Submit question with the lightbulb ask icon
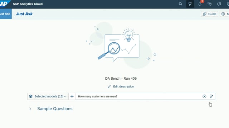 pyautogui.click(x=211, y=96)
